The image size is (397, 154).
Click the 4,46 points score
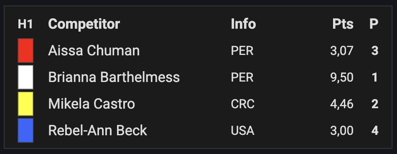coord(342,104)
